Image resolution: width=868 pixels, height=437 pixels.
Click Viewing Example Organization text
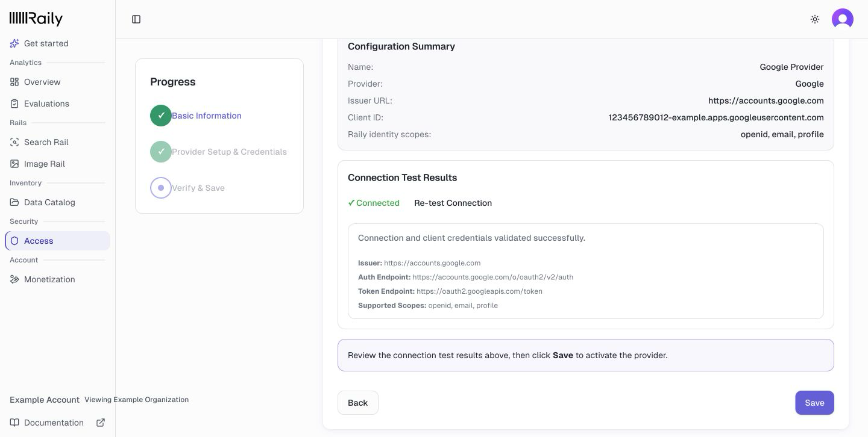tap(136, 400)
